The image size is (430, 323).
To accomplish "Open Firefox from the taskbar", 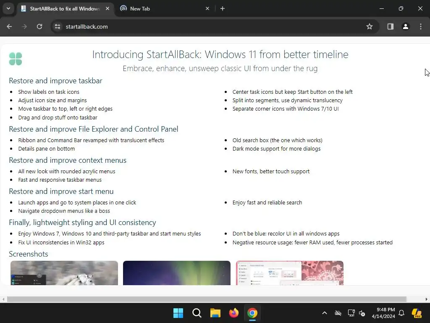I will [x=233, y=313].
